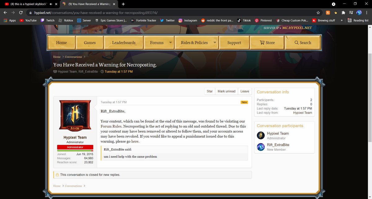372x199 pixels.
Task: Click the site lock icon in address bar
Action: 30,13
